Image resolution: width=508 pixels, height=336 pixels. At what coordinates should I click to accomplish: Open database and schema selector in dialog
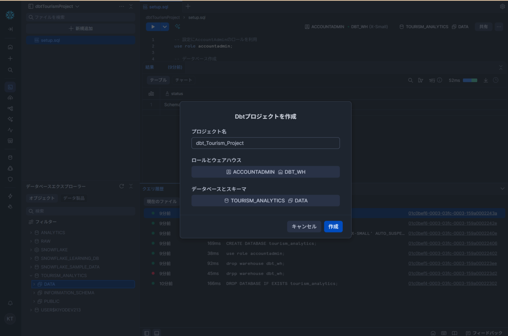point(265,200)
